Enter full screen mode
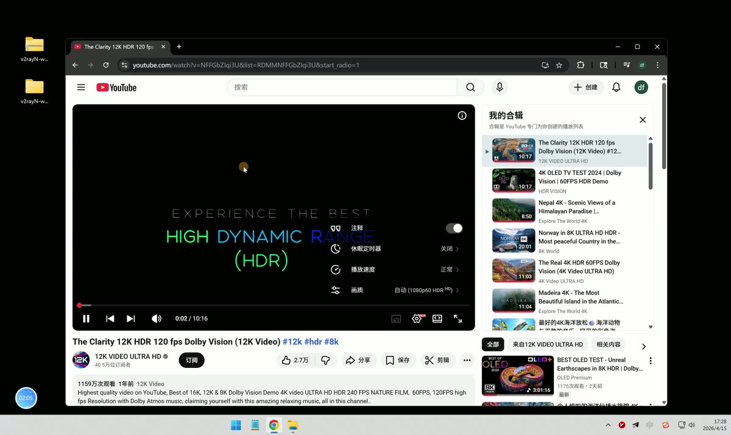This screenshot has width=731, height=435. tap(458, 319)
